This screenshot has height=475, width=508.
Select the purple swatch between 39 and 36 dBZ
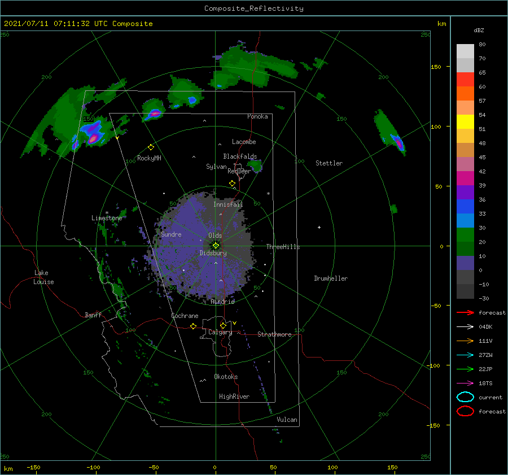(465, 193)
